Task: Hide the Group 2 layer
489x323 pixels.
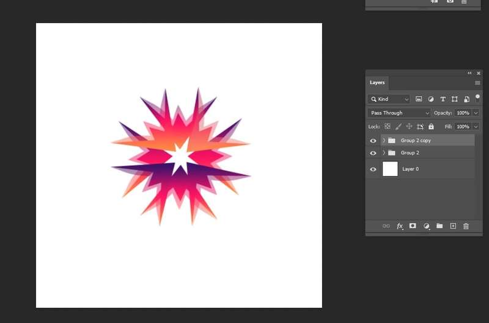Action: pos(373,153)
